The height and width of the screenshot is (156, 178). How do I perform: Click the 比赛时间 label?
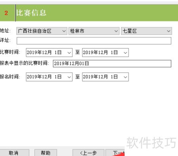pyautogui.click(x=10, y=52)
